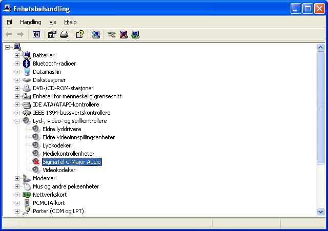Select the Lydkodeker device
Screen dimensions: 328x231
(x=56, y=145)
